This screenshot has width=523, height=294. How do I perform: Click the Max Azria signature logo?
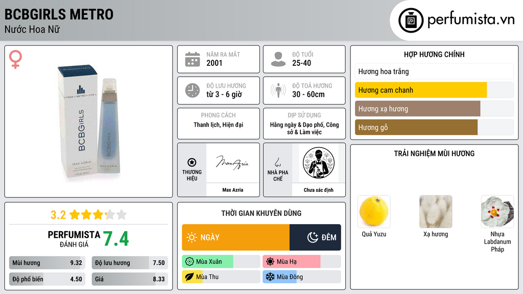(232, 163)
